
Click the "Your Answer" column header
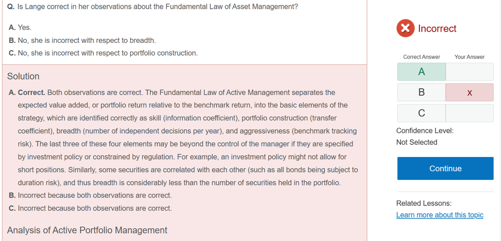[x=469, y=57]
